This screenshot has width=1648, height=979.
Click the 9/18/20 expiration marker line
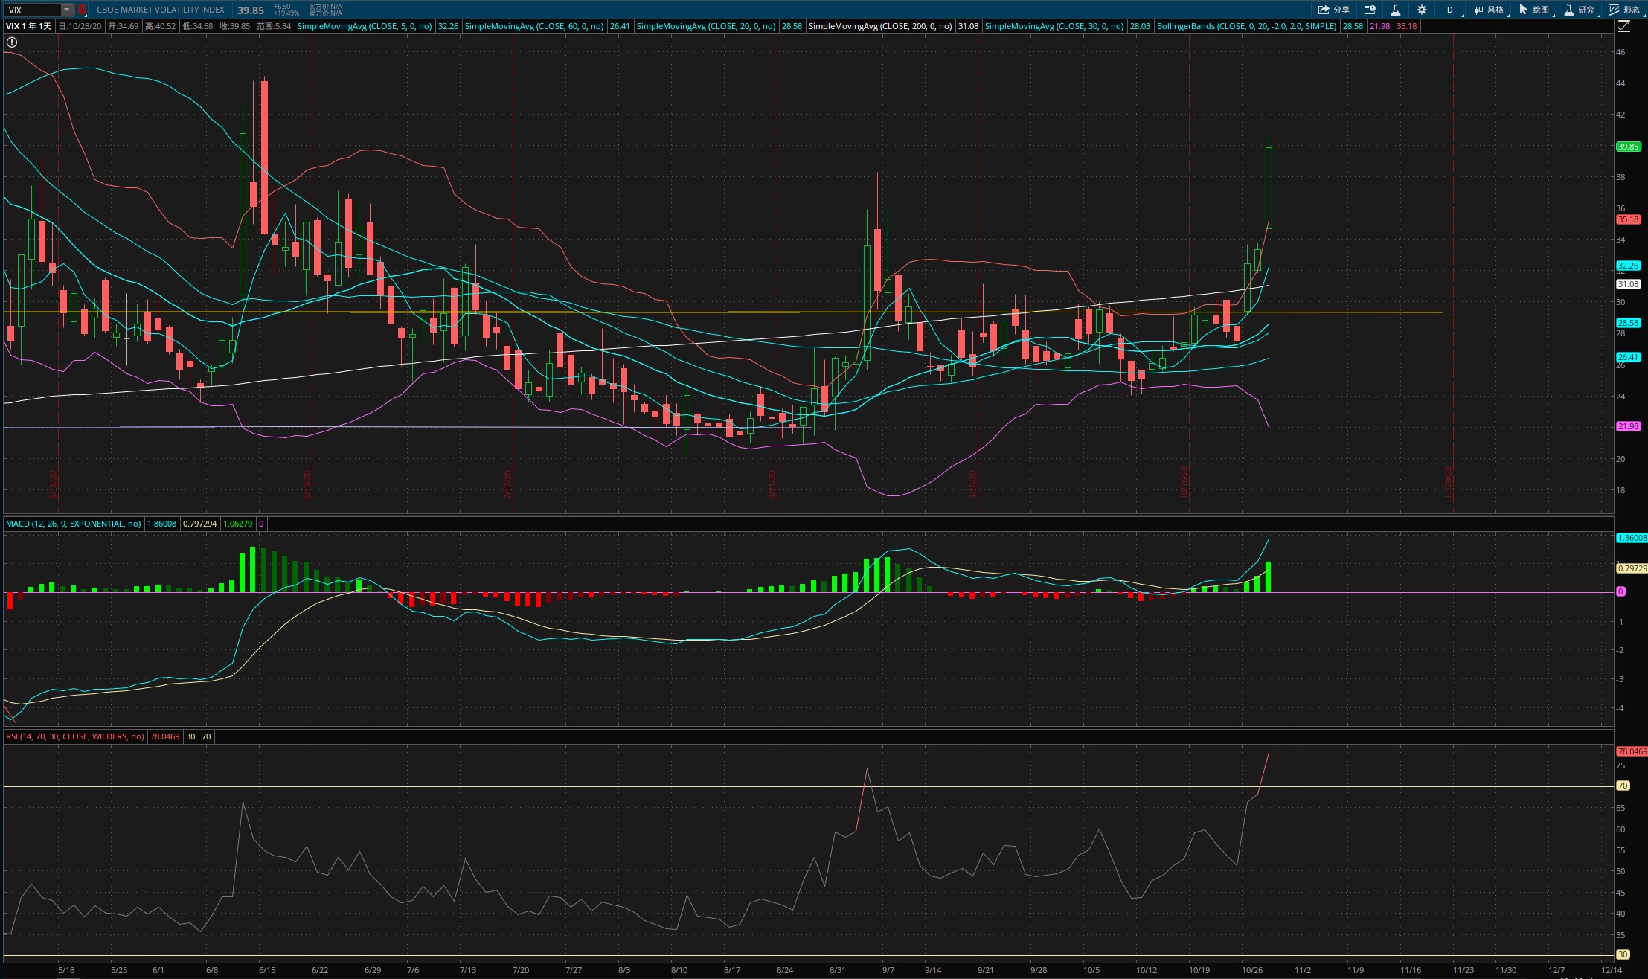point(977,275)
